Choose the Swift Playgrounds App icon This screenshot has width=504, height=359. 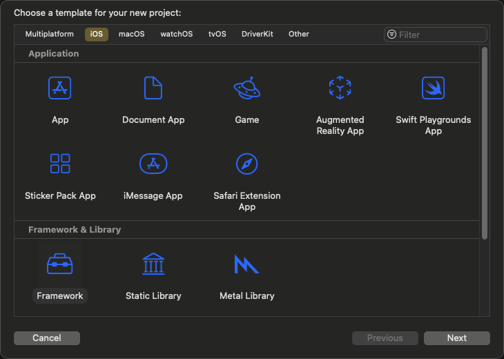[x=434, y=88]
